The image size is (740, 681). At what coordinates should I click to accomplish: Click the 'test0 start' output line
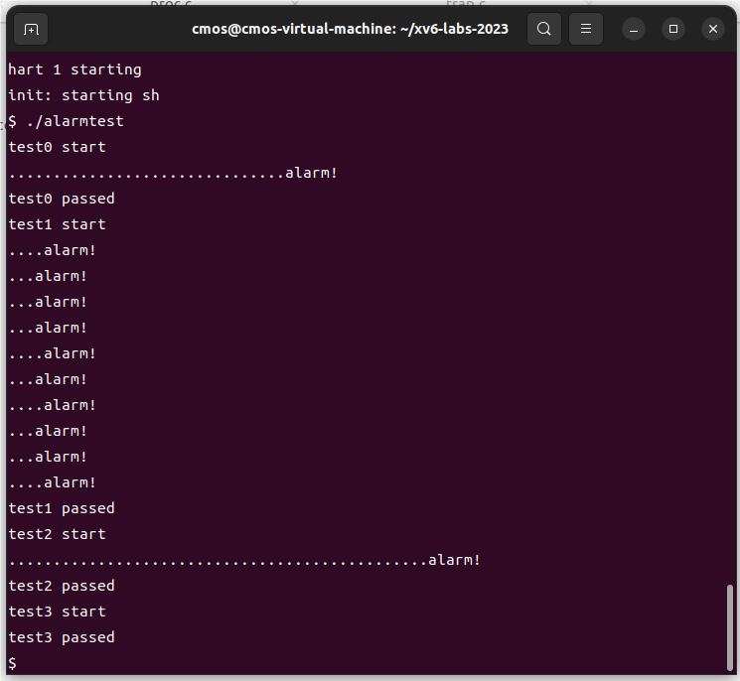57,147
